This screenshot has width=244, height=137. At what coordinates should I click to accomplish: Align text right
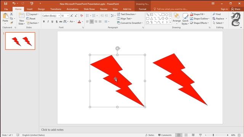click(x=96, y=21)
